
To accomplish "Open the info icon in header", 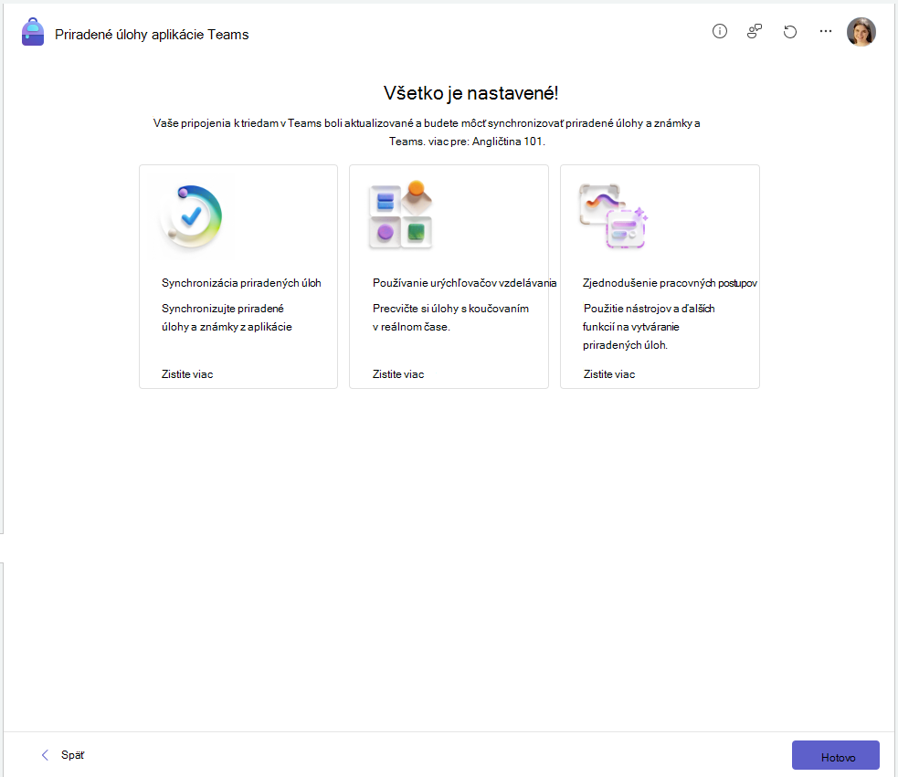I will tap(719, 31).
